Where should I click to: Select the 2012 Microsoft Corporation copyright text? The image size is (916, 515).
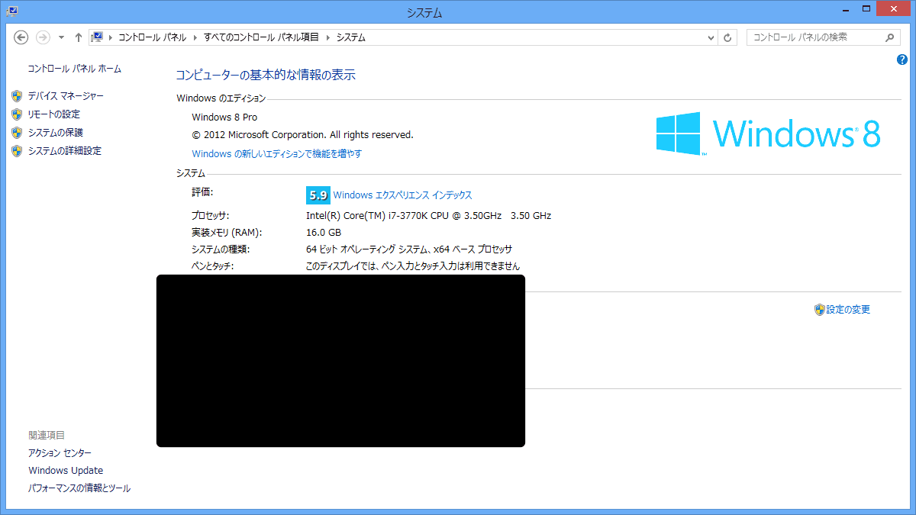click(x=302, y=135)
